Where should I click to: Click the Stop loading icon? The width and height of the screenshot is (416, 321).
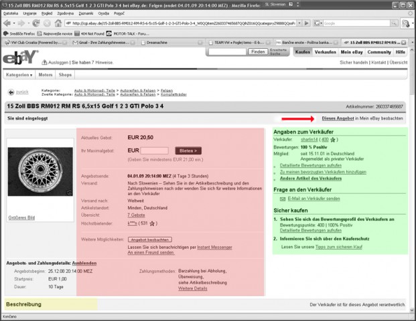coord(47,23)
